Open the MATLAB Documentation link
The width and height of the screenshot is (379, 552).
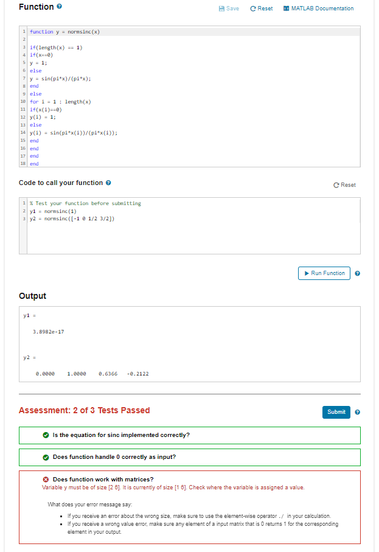319,9
